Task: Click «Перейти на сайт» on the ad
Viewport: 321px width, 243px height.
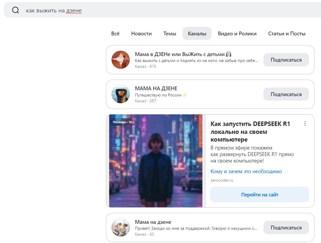Action: 259,195
